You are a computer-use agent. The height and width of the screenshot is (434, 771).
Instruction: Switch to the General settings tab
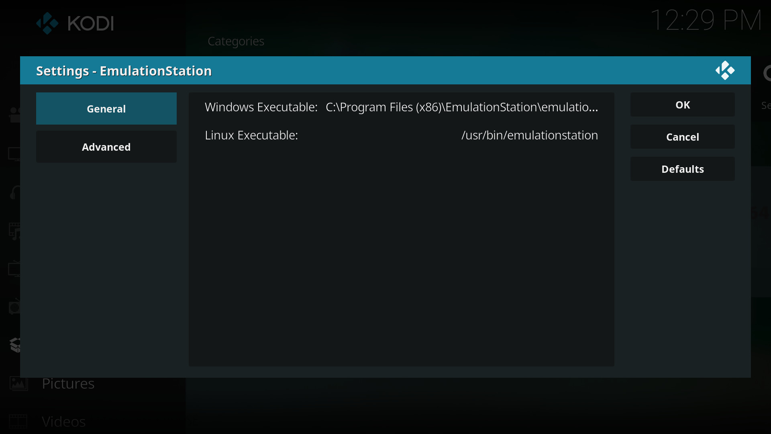coord(106,108)
